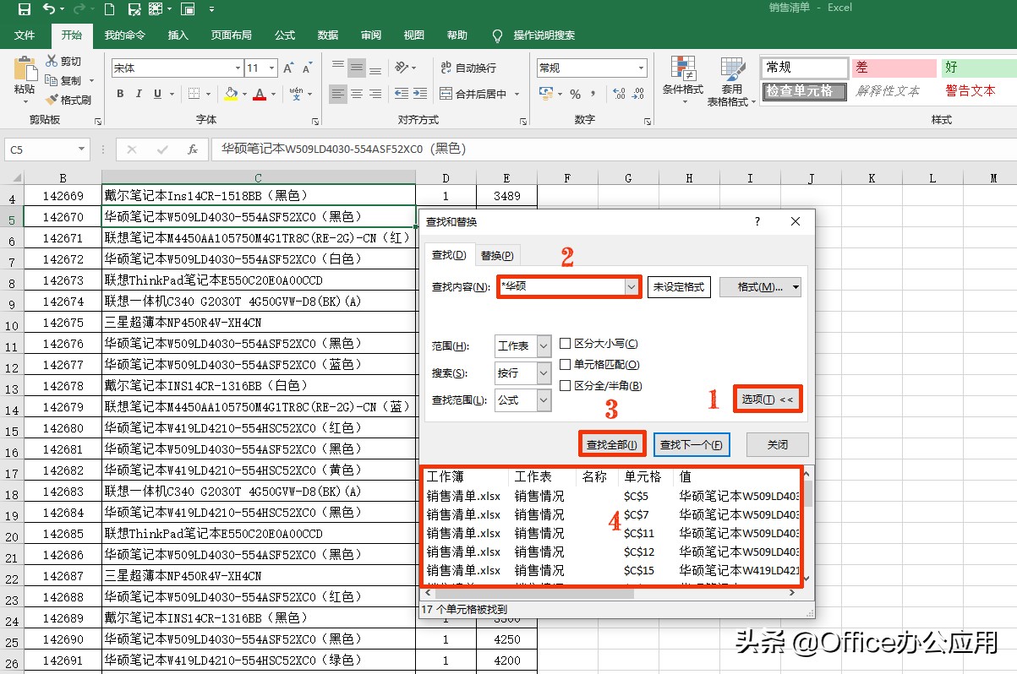
Task: Switch to Review (审阅) ribbon tab
Action: pyautogui.click(x=371, y=35)
